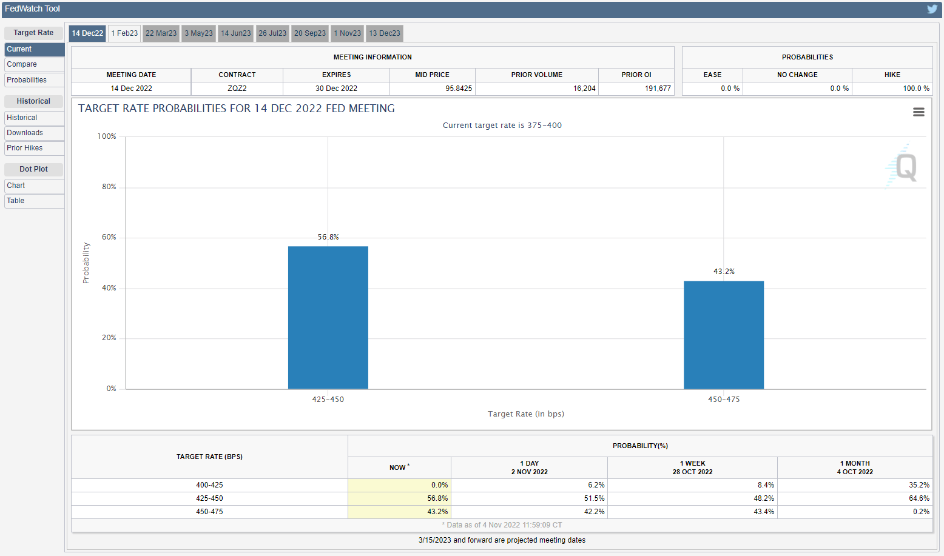944x556 pixels.
Task: Click the 'Data as of 4 Nov 2022' note
Action: (502, 525)
